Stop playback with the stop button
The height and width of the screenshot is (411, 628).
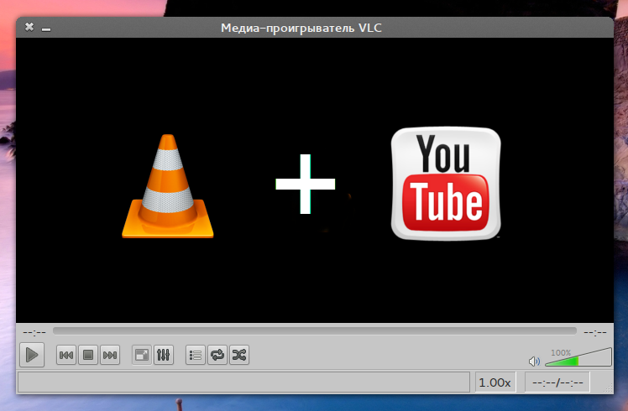pyautogui.click(x=88, y=356)
